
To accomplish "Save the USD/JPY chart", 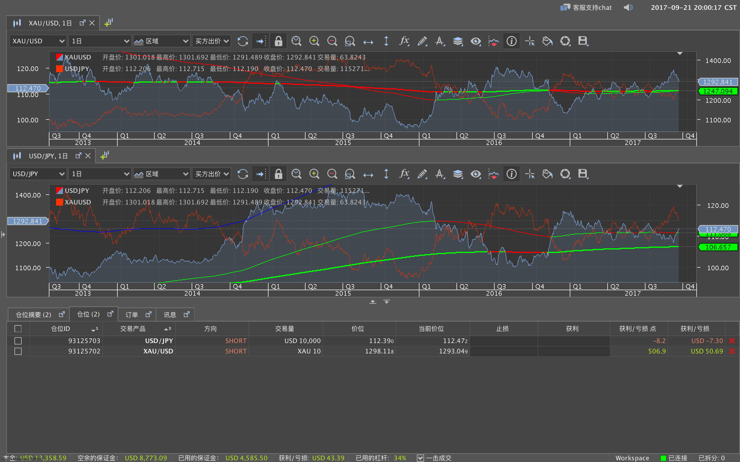I will [x=583, y=174].
